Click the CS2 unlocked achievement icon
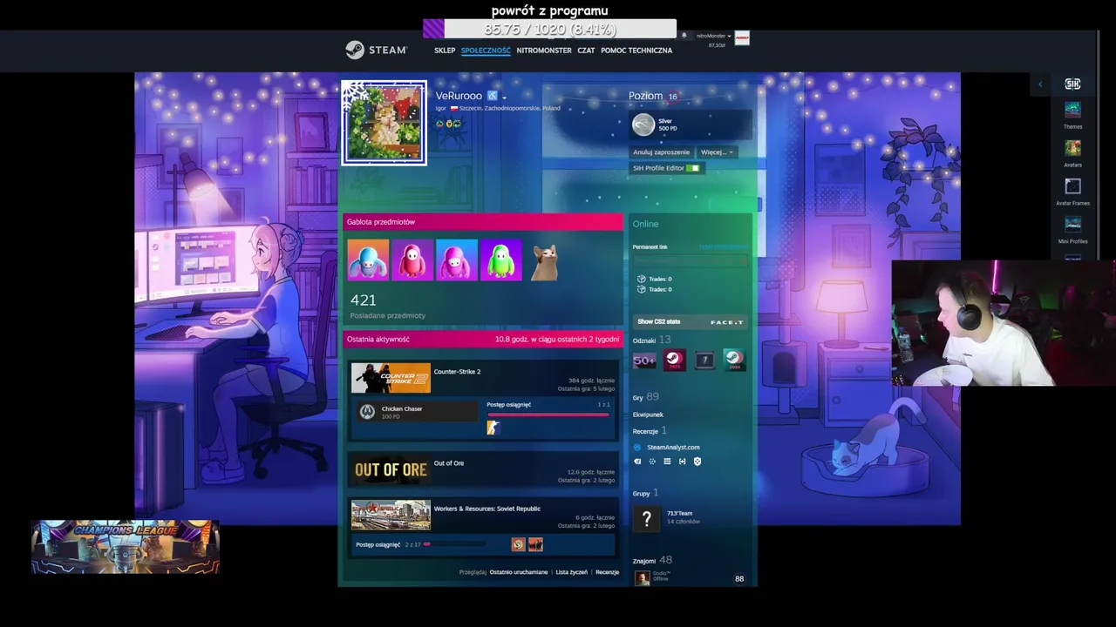The image size is (1116, 627). [493, 428]
